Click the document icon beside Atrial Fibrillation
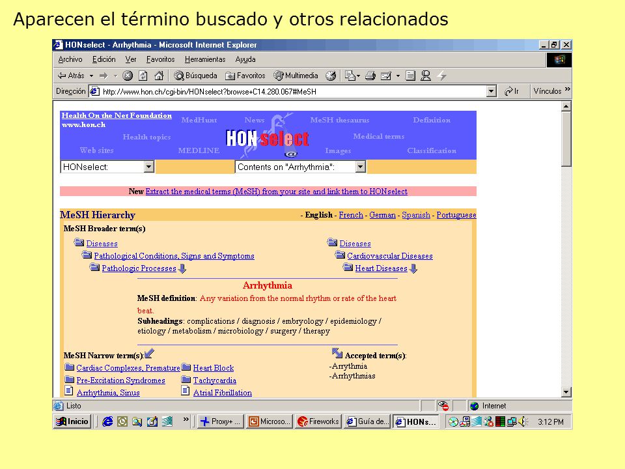 pos(186,391)
